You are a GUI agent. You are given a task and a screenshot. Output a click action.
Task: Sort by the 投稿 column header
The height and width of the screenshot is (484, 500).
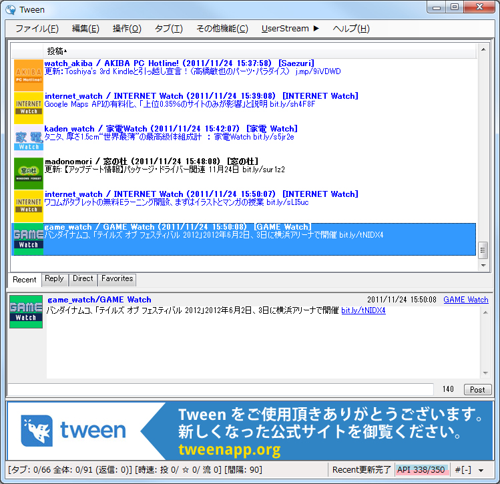260,51
